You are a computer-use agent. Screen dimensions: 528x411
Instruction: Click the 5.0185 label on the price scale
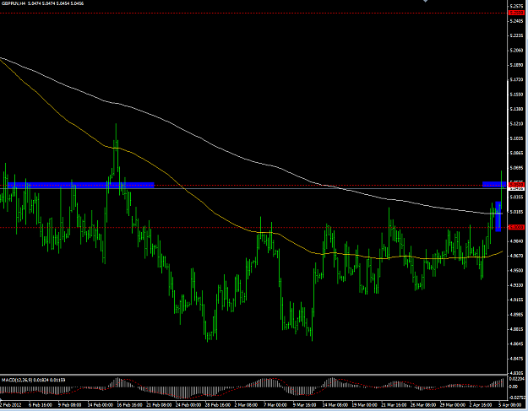pyautogui.click(x=516, y=212)
